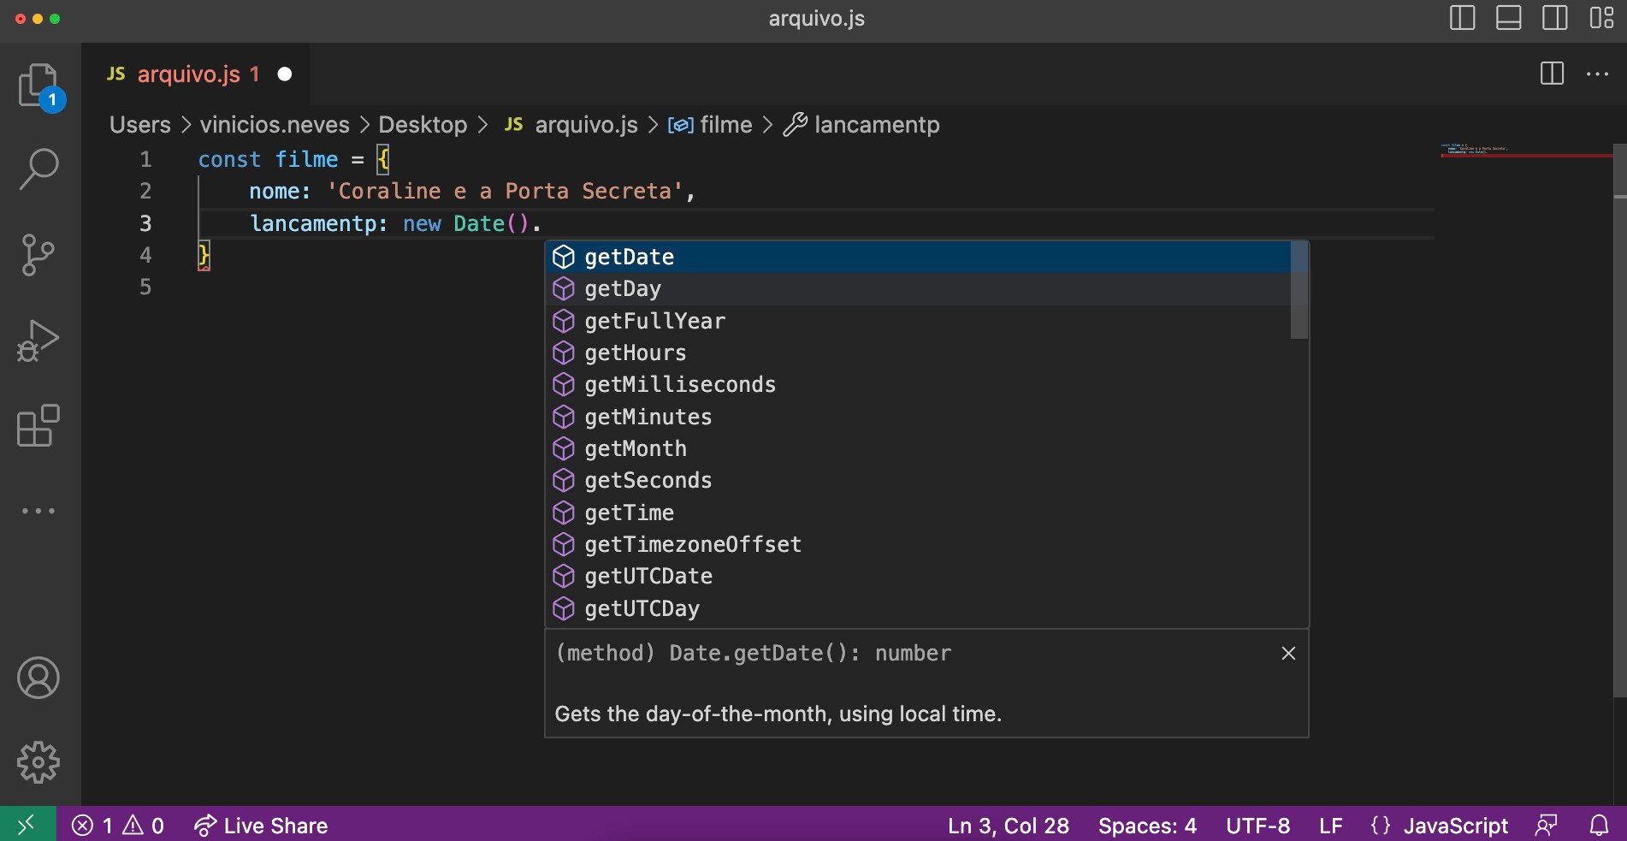1627x841 pixels.
Task: Click line number 5 in gutter
Action: pos(145,287)
